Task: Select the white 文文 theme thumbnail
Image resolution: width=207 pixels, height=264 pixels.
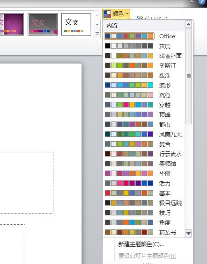Action: pos(76,24)
